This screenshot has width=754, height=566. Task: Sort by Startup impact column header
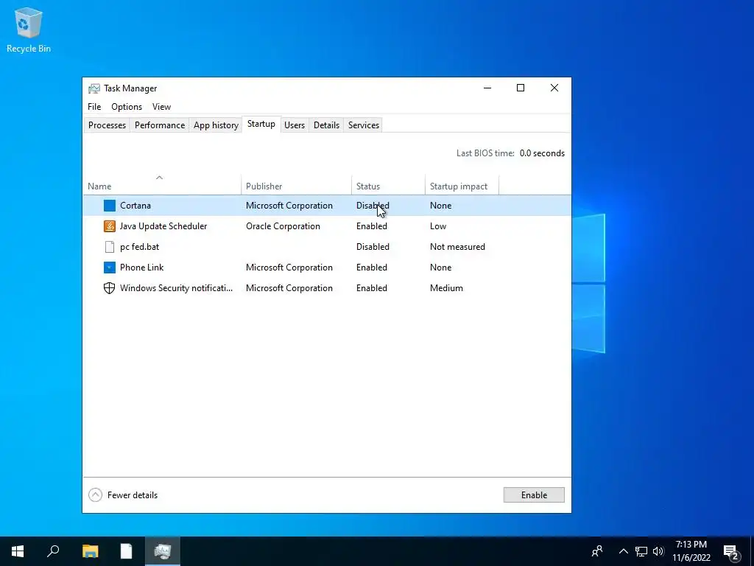point(462,186)
